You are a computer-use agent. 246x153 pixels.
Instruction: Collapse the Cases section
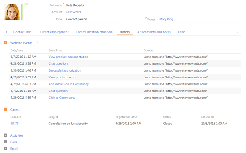5,110
